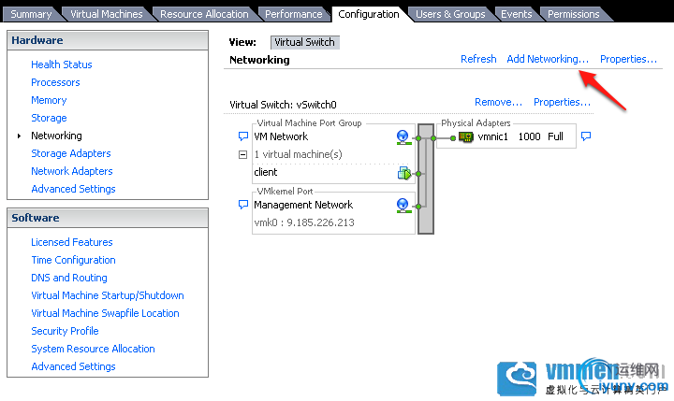This screenshot has width=674, height=401.
Task: Switch to the Users & Groups tab
Action: pos(450,14)
